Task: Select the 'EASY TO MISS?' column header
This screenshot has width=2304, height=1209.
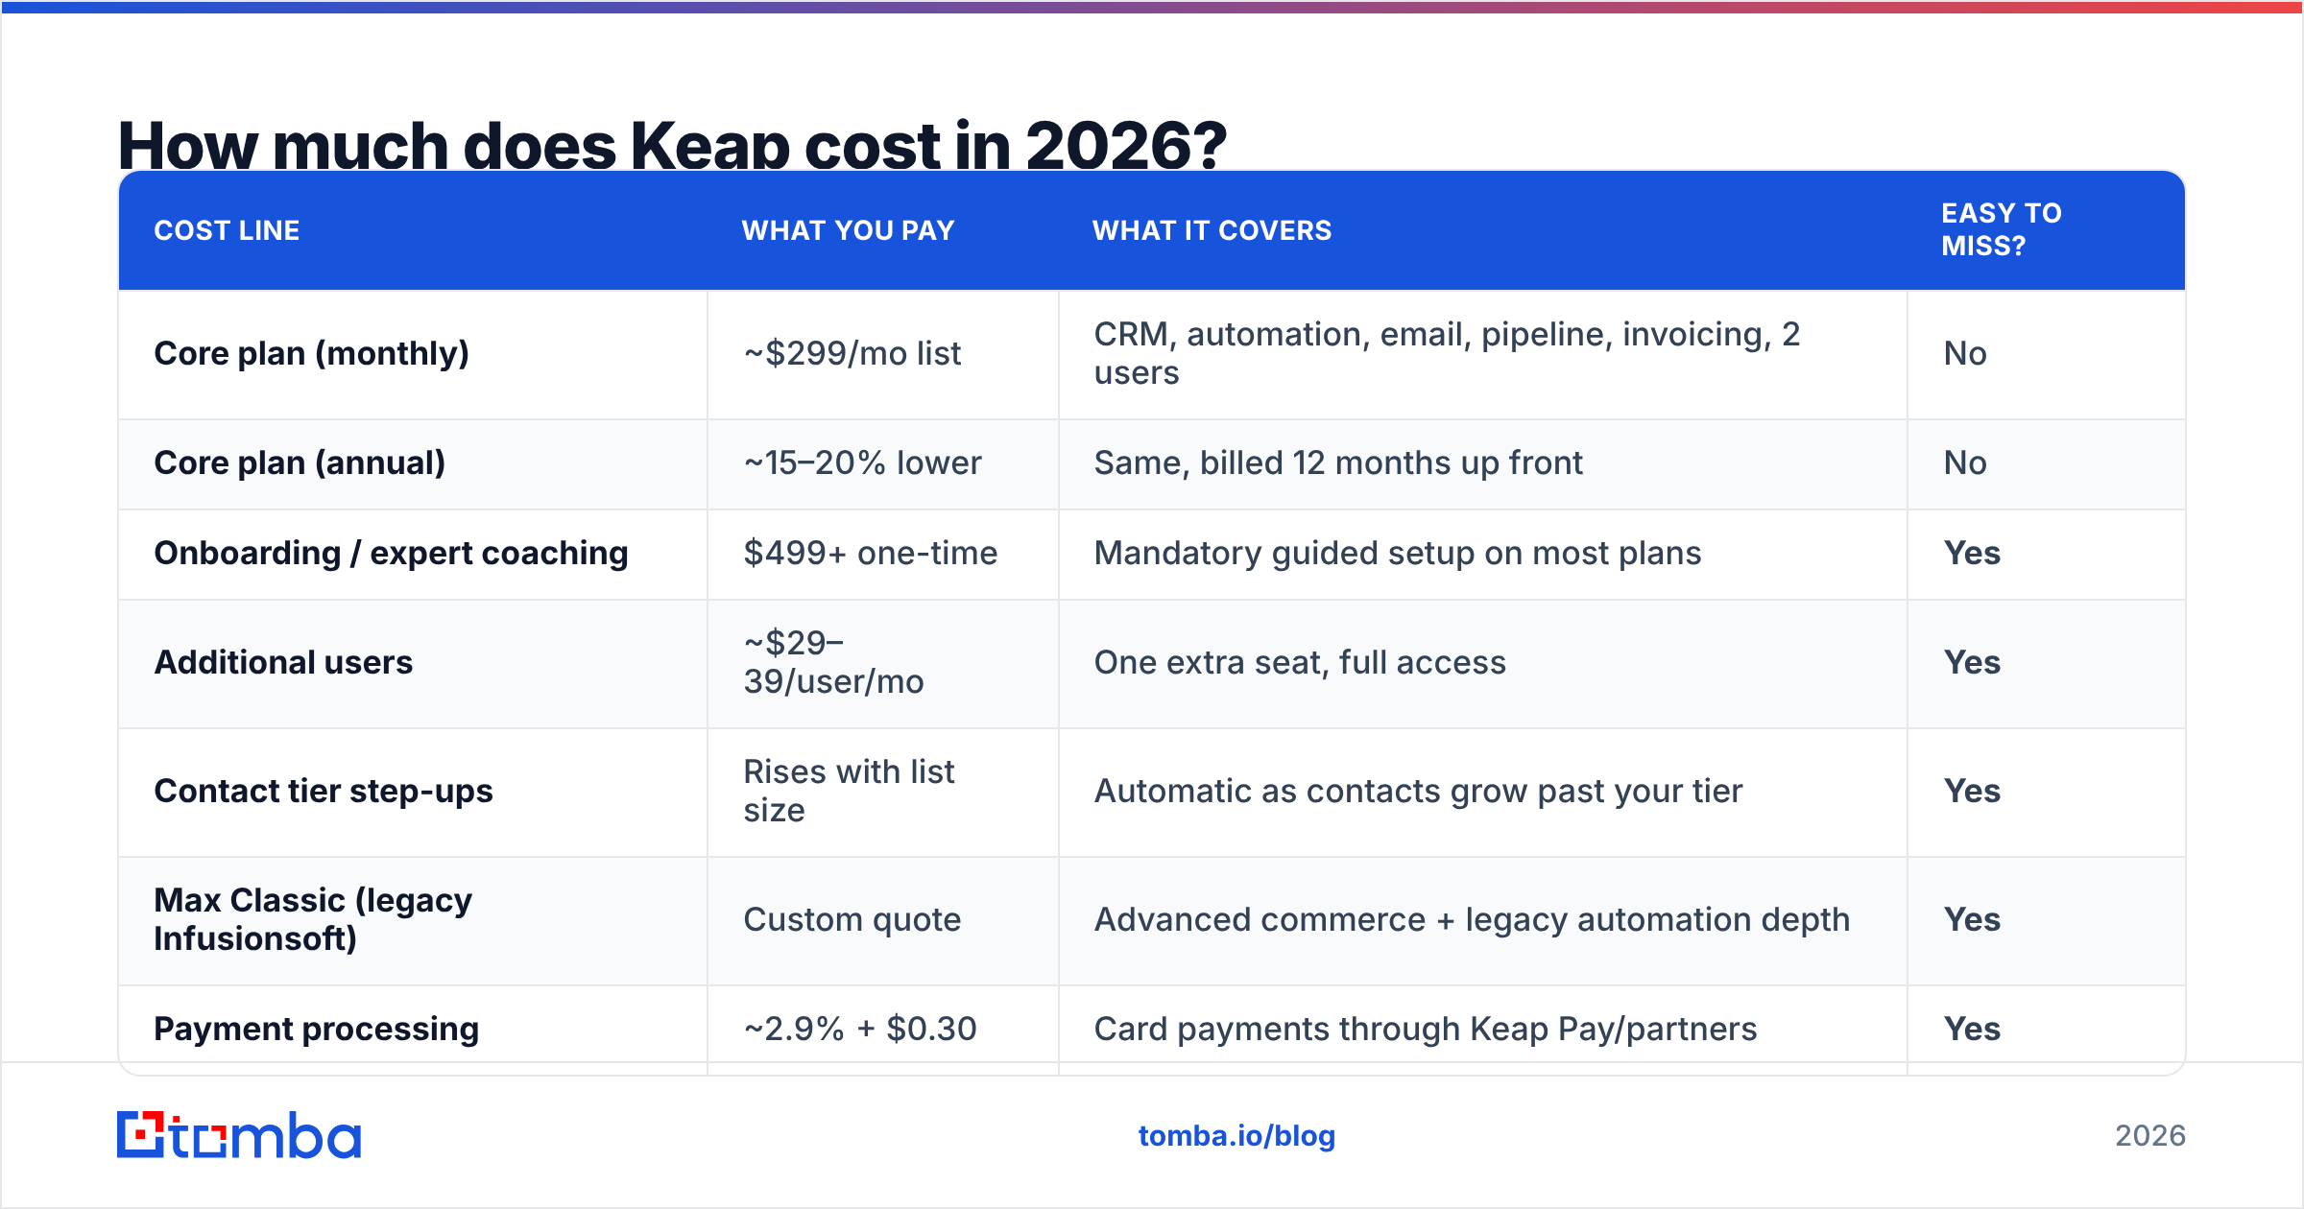Action: [x=2002, y=229]
